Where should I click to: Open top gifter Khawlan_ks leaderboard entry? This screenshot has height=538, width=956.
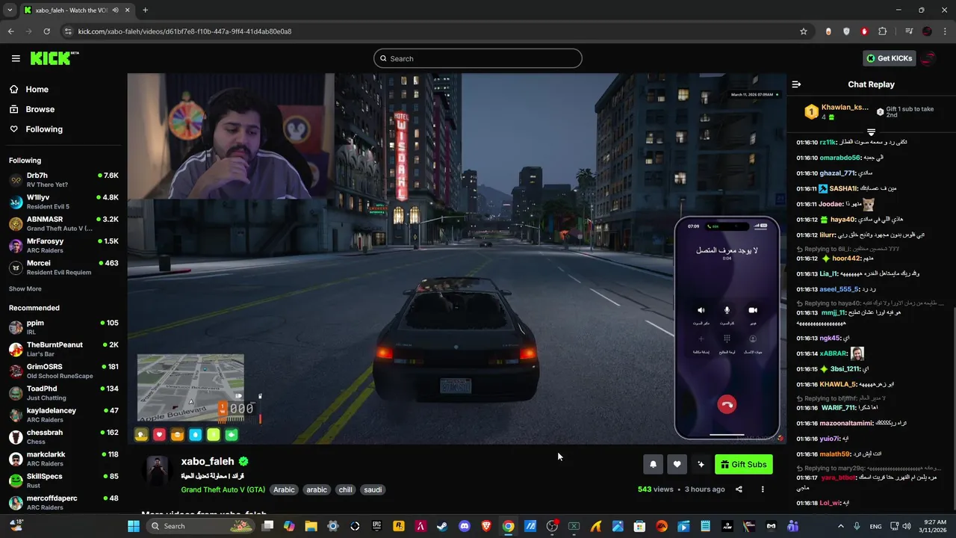point(836,112)
